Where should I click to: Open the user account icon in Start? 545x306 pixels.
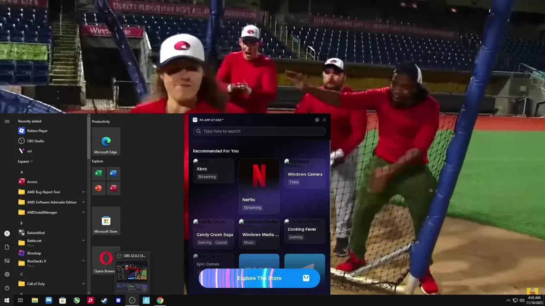point(7,233)
